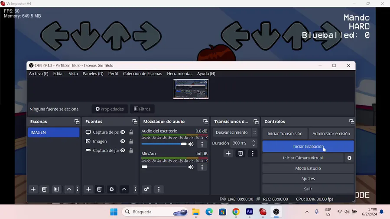Open Escenas panel more options dots

[78, 189]
